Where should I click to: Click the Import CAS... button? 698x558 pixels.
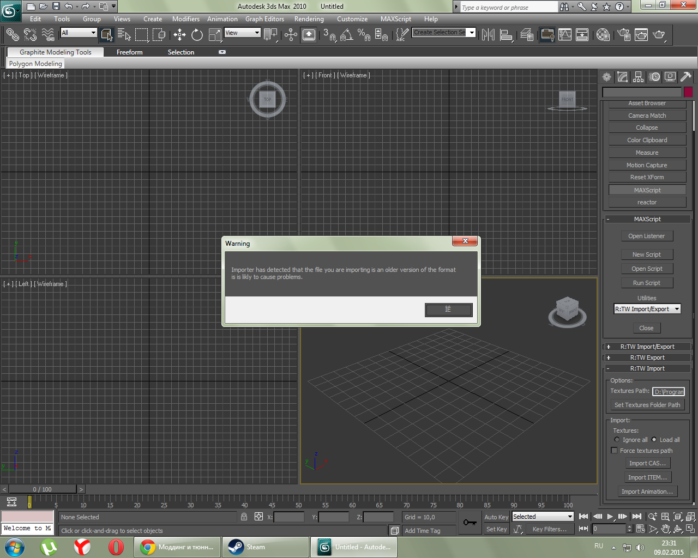[647, 463]
